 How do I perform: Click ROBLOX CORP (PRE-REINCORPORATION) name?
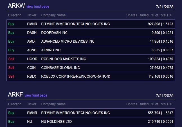click(x=76, y=76)
